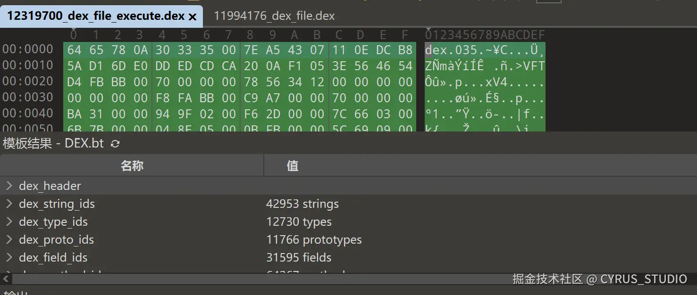Screen dimensions: 697x295
Task: Click hex byte BA in row 00:0040
Action: (74, 114)
